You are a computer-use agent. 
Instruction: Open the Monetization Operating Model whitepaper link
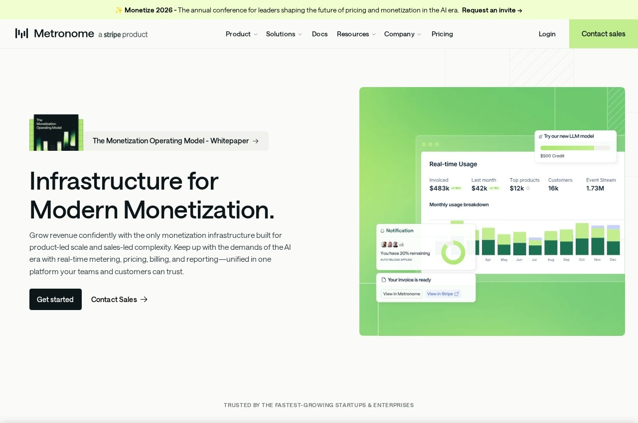[x=176, y=141]
